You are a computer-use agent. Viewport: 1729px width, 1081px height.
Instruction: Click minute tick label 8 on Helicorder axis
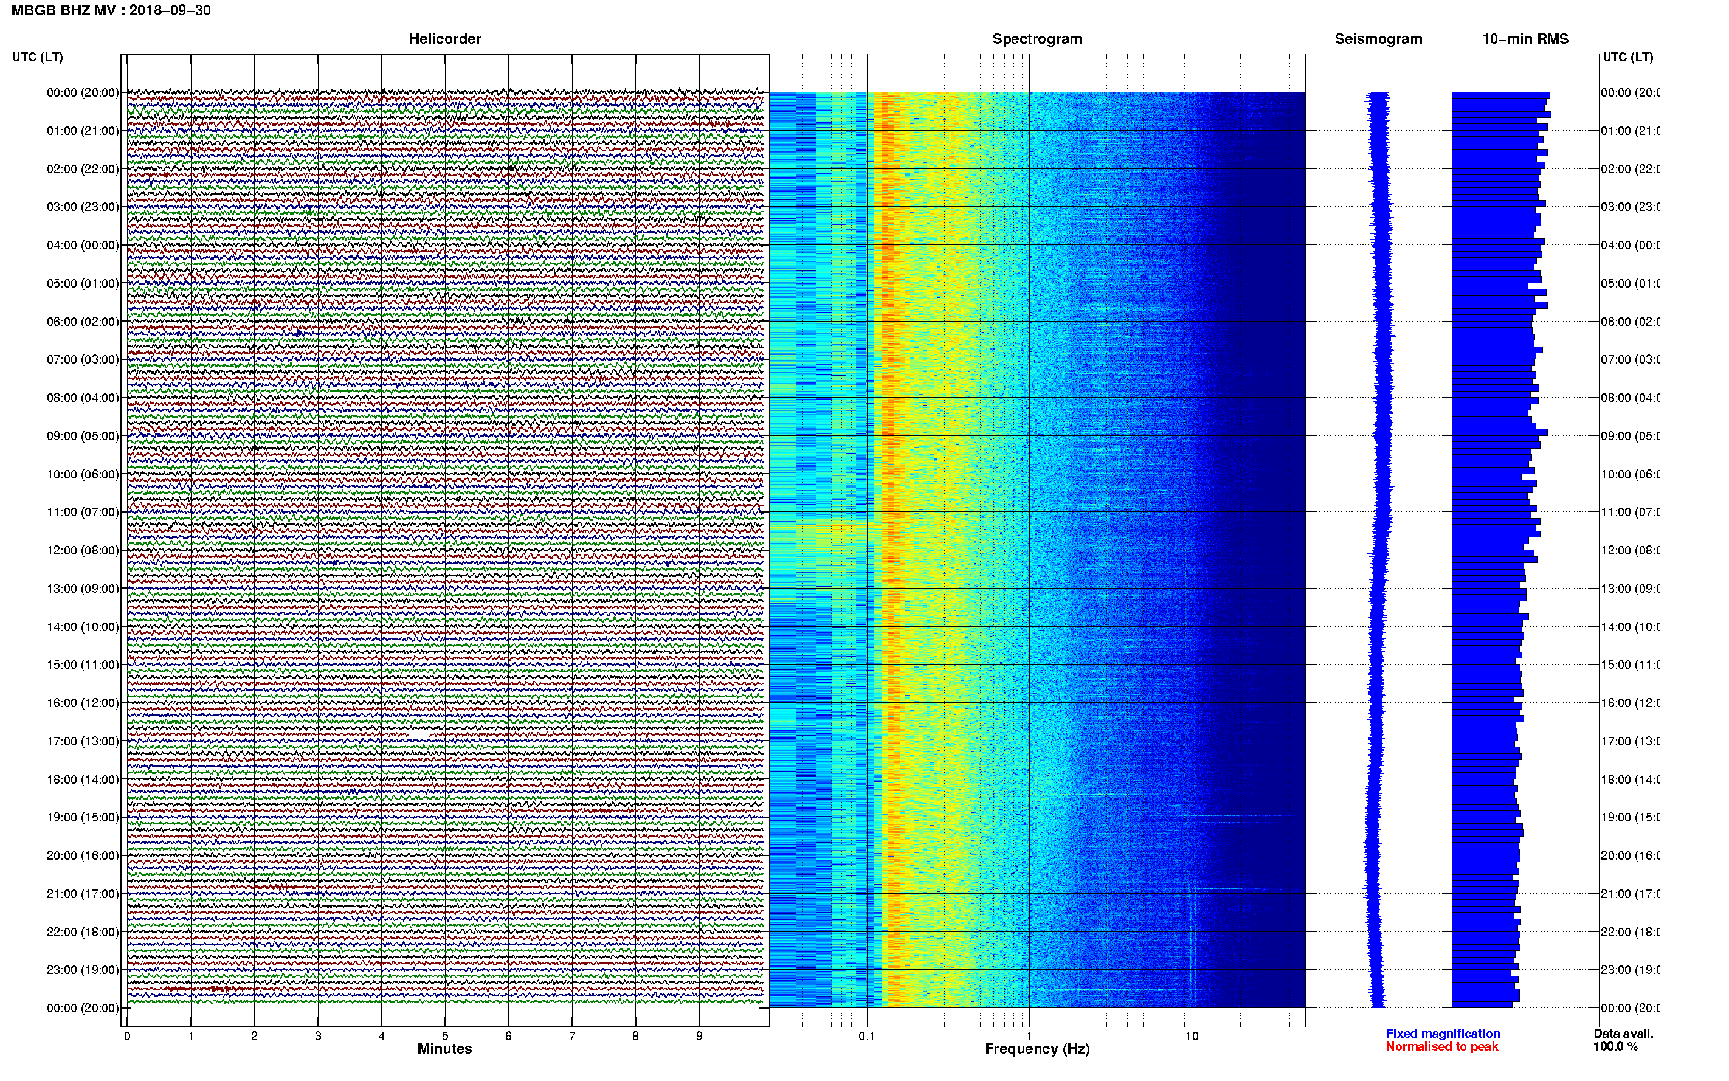[x=635, y=1036]
